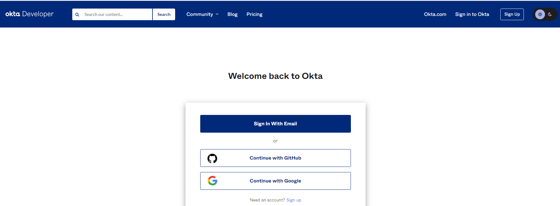Click the Google G logo icon
This screenshot has width=560, height=206.
pyautogui.click(x=212, y=181)
